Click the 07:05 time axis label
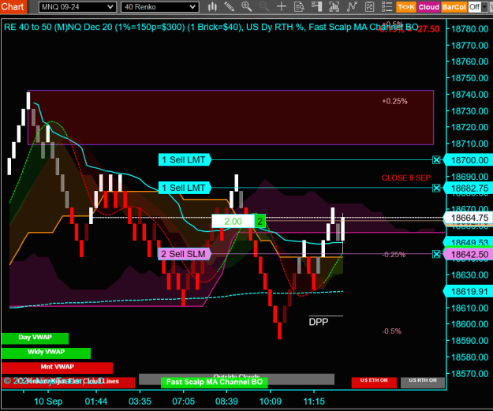The width and height of the screenshot is (493, 411). point(183,402)
